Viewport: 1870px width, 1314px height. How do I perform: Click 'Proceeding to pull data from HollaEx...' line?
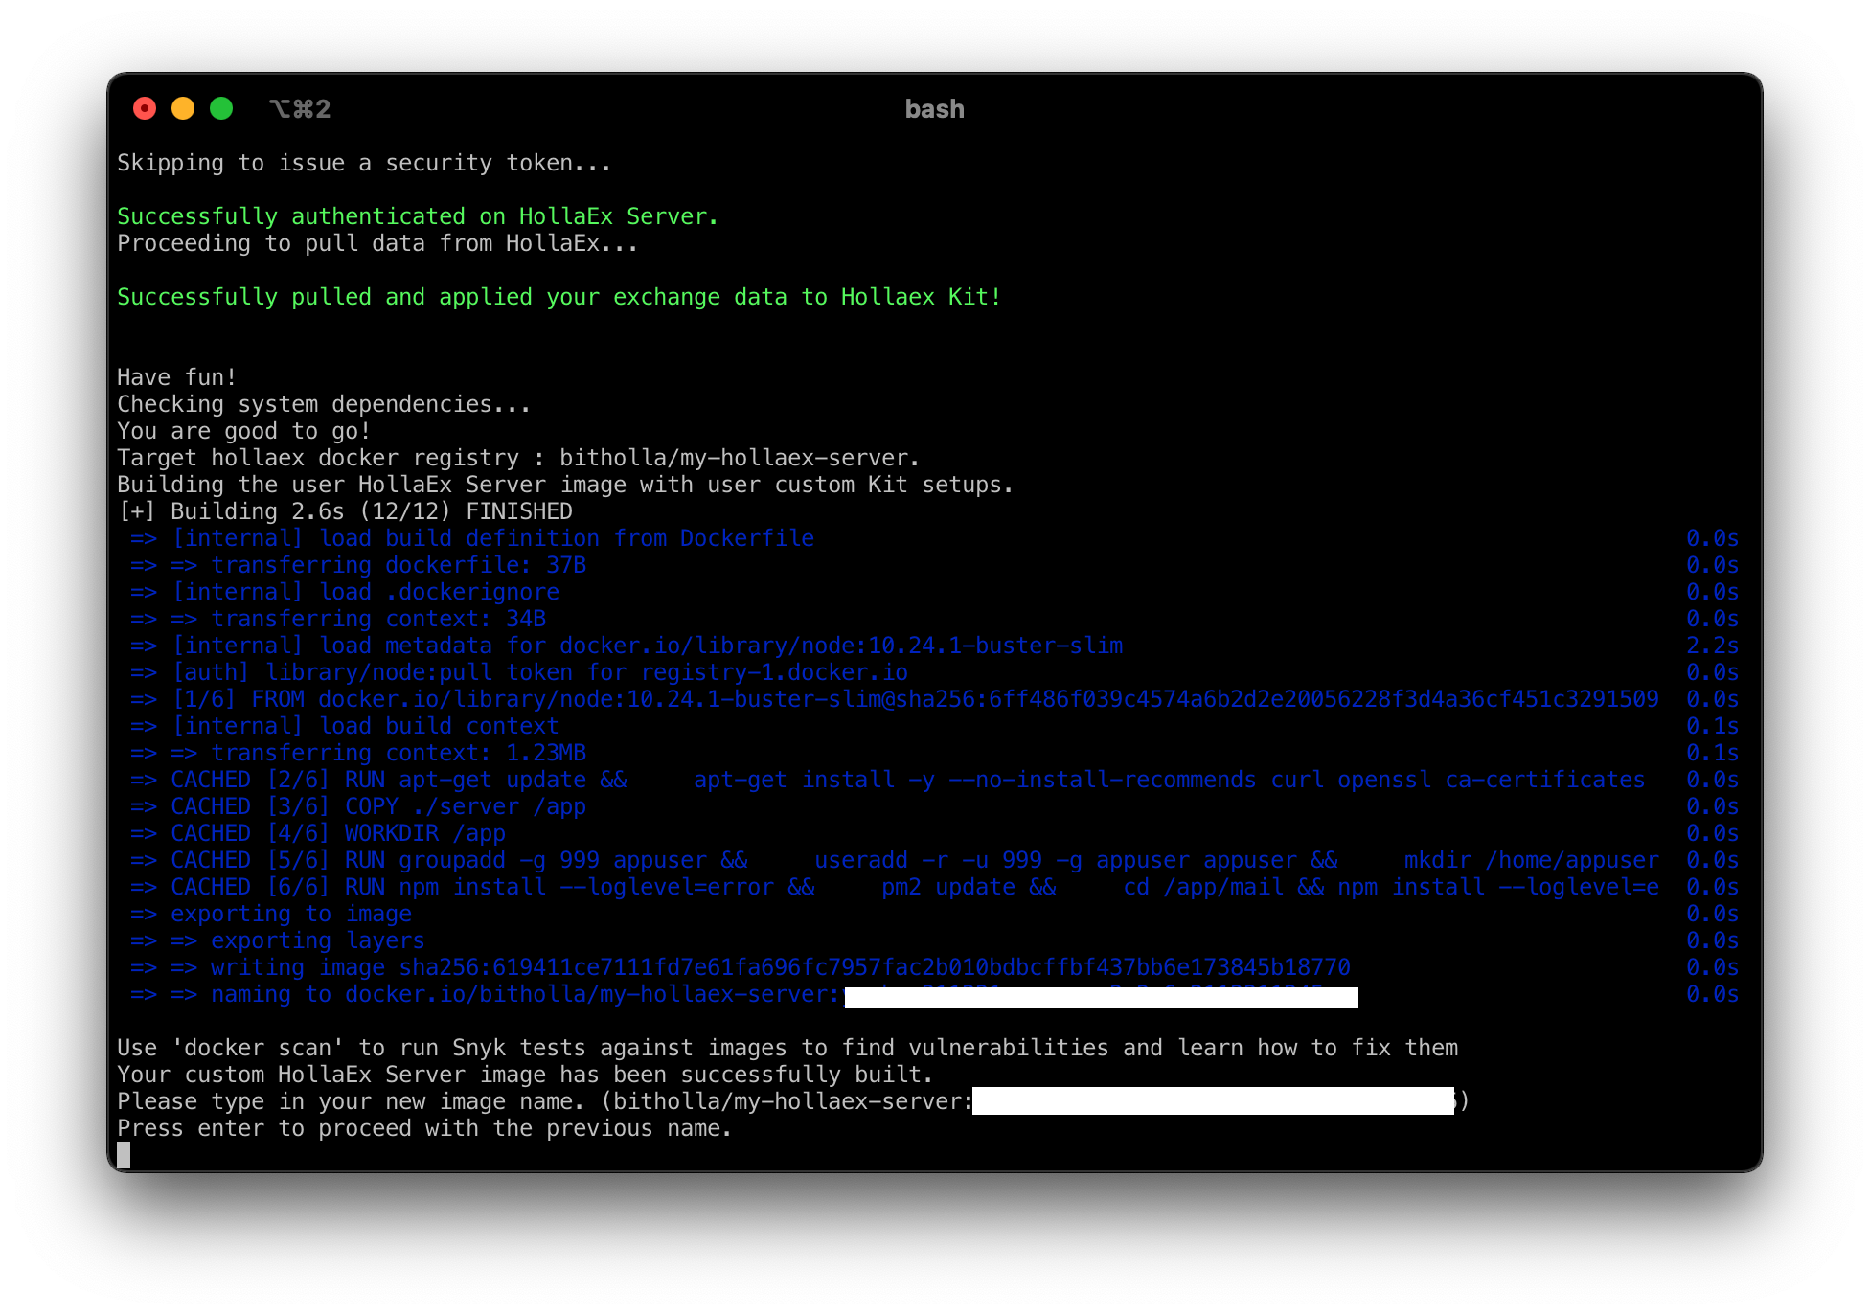click(377, 243)
